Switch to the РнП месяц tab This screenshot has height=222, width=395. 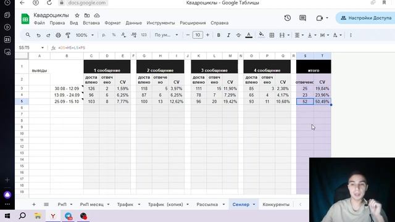pyautogui.click(x=92, y=204)
